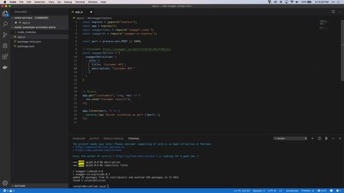Click the Split Editor icon
344x193 pixels.
[x=333, y=12]
